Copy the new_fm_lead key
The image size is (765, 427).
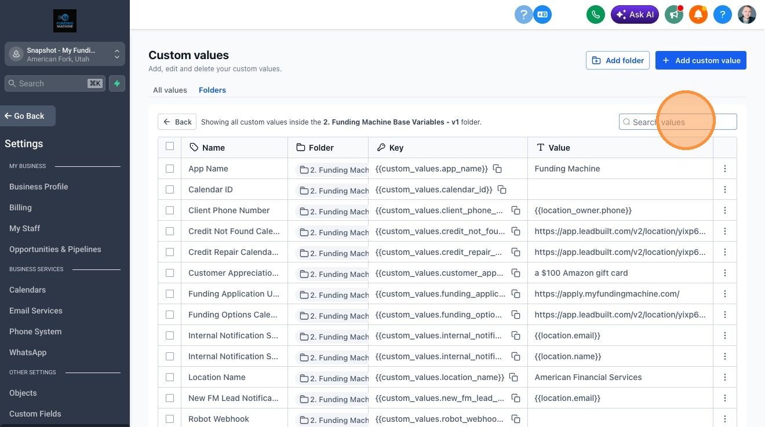pyautogui.click(x=515, y=398)
